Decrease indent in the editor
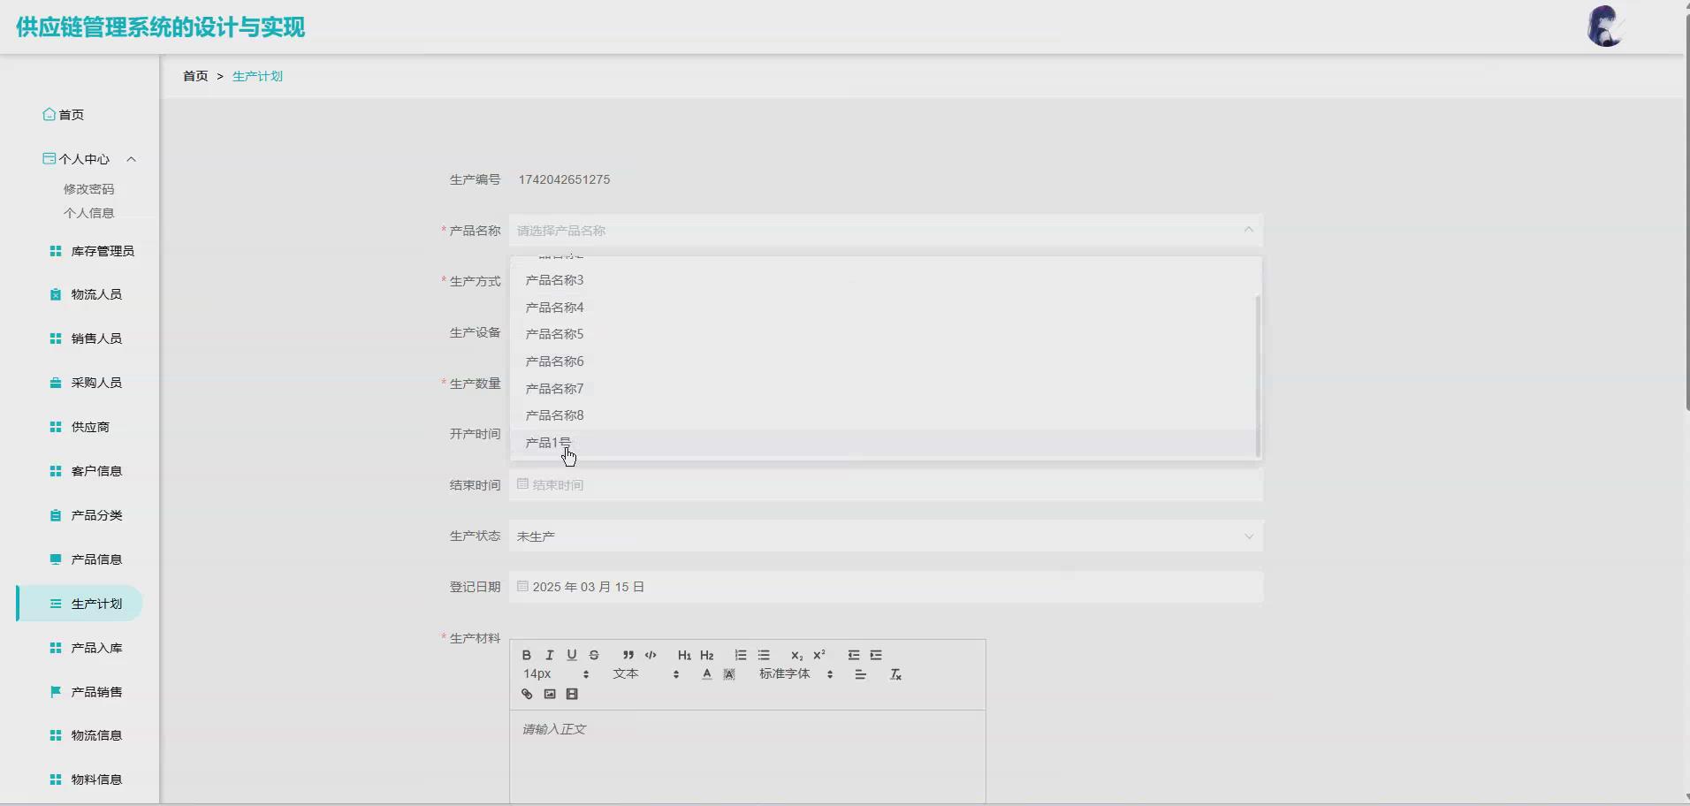Image resolution: width=1690 pixels, height=806 pixels. pos(854,655)
